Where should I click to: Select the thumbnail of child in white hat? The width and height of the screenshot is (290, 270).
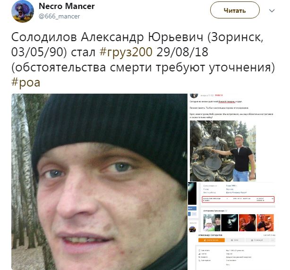pos(212,223)
